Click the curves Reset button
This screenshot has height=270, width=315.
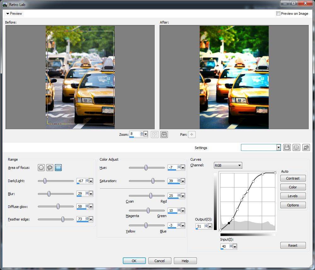[x=293, y=245]
